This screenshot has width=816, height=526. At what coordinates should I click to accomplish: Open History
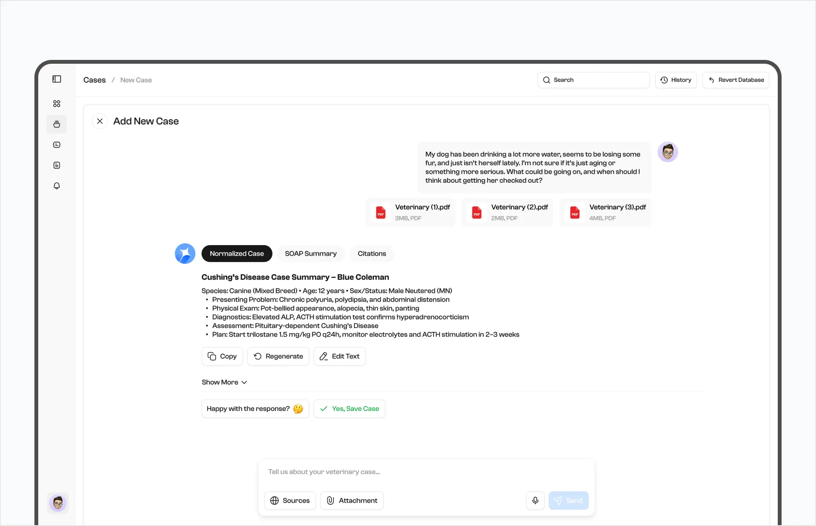pos(676,80)
